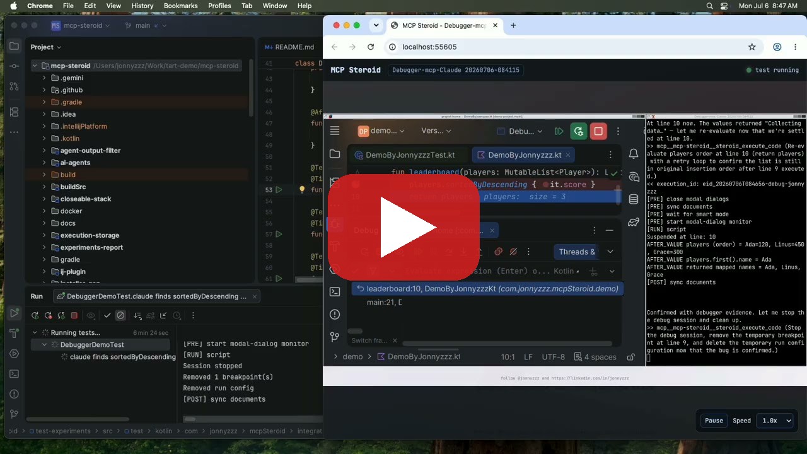Click the Sort tests icon in Run toolbar
This screenshot has width=807, height=454.
coord(137,315)
